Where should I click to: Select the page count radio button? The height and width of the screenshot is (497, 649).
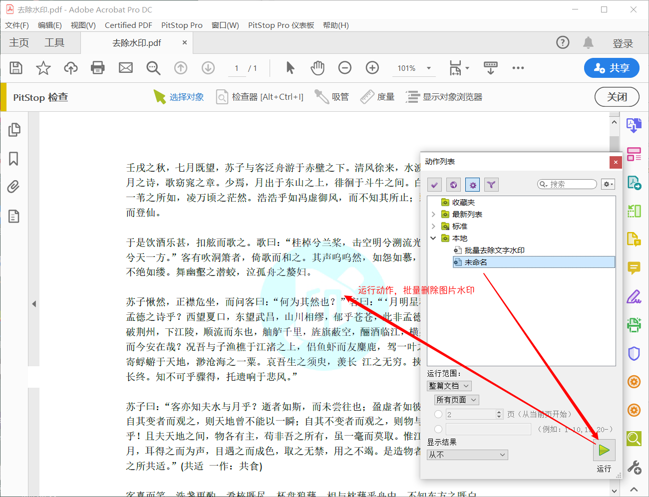(438, 414)
